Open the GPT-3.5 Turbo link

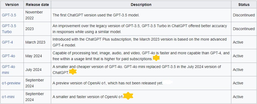click(x=9, y=29)
